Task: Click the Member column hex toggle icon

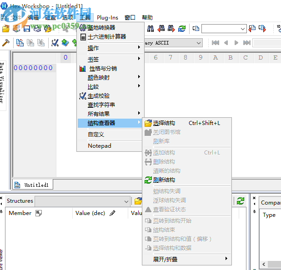Action: [38, 213]
